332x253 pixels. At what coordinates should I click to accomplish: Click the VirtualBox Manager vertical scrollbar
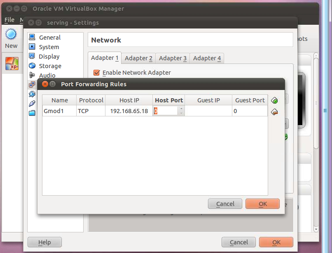316,103
